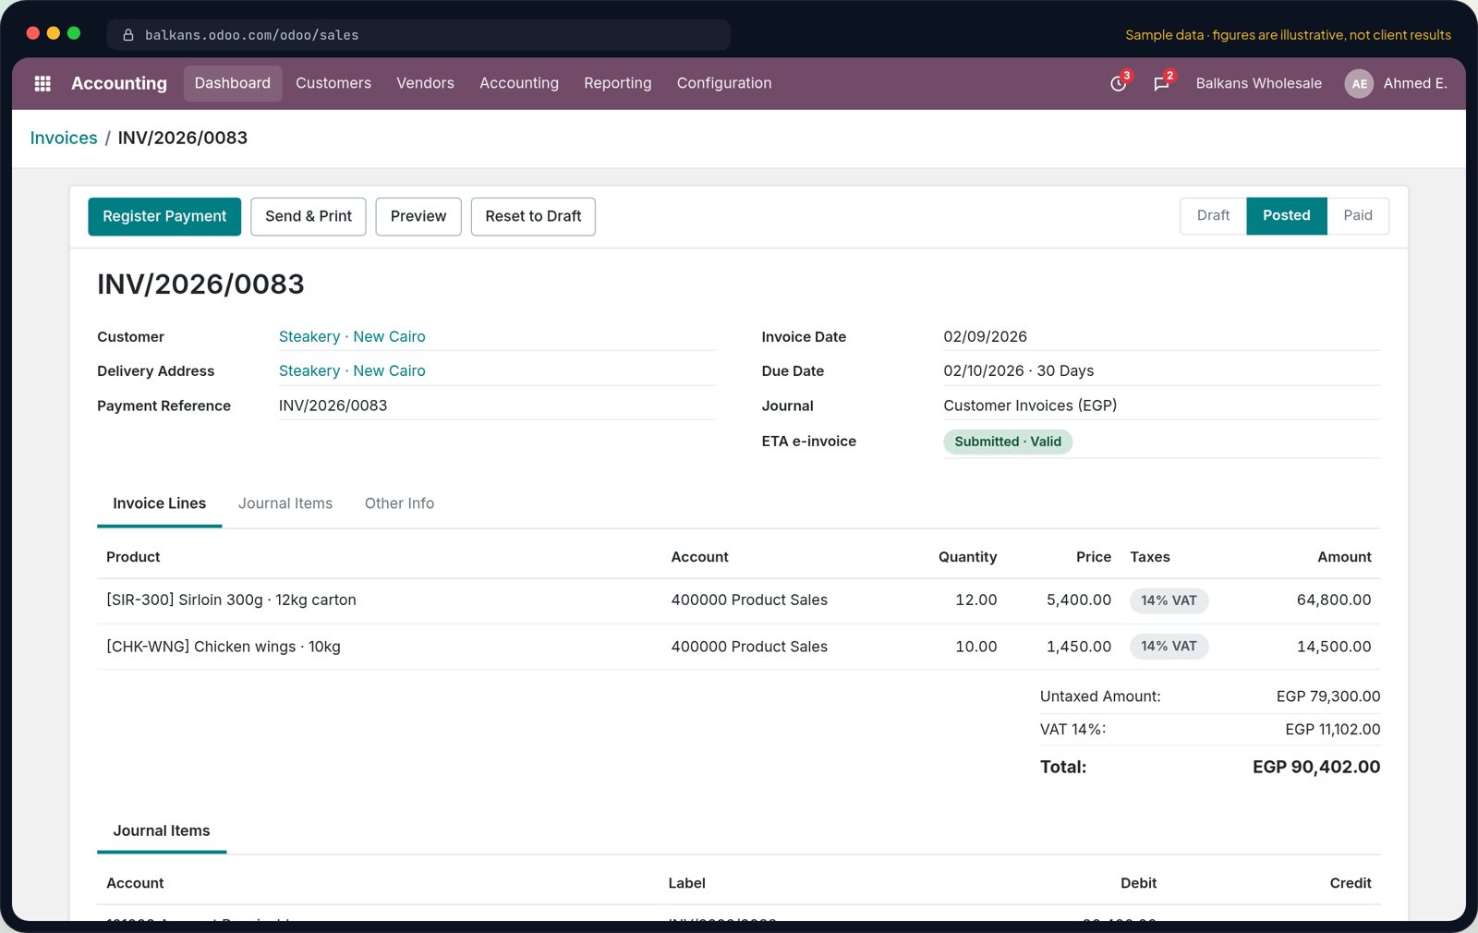Screen dimensions: 1478x933
Task: Click the Submitted · Valid ETA badge
Action: point(1008,442)
